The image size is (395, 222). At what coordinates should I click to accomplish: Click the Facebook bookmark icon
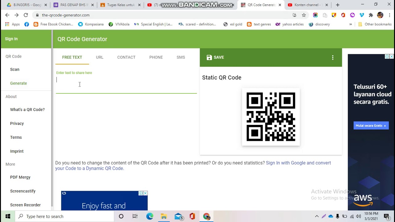pos(27,24)
